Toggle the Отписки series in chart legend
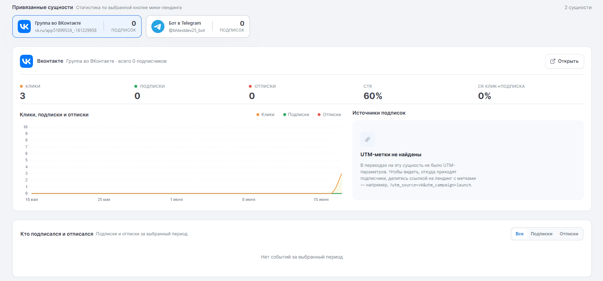 (329, 115)
